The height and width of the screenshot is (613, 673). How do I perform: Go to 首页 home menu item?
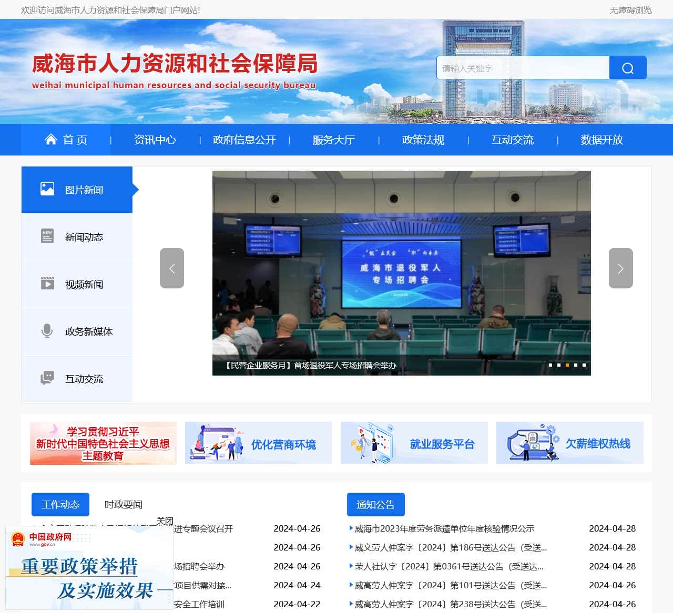tap(66, 140)
